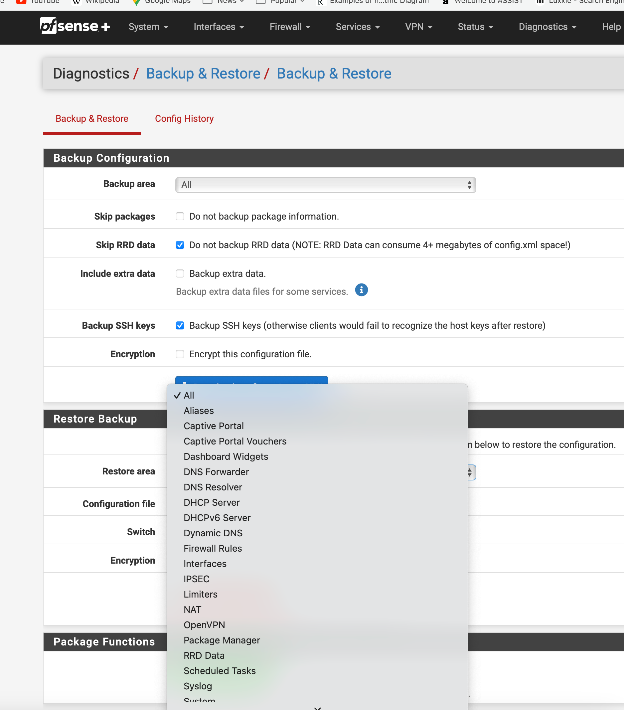
Task: Click the scroll-down arrow at list bottom
Action: point(317,708)
